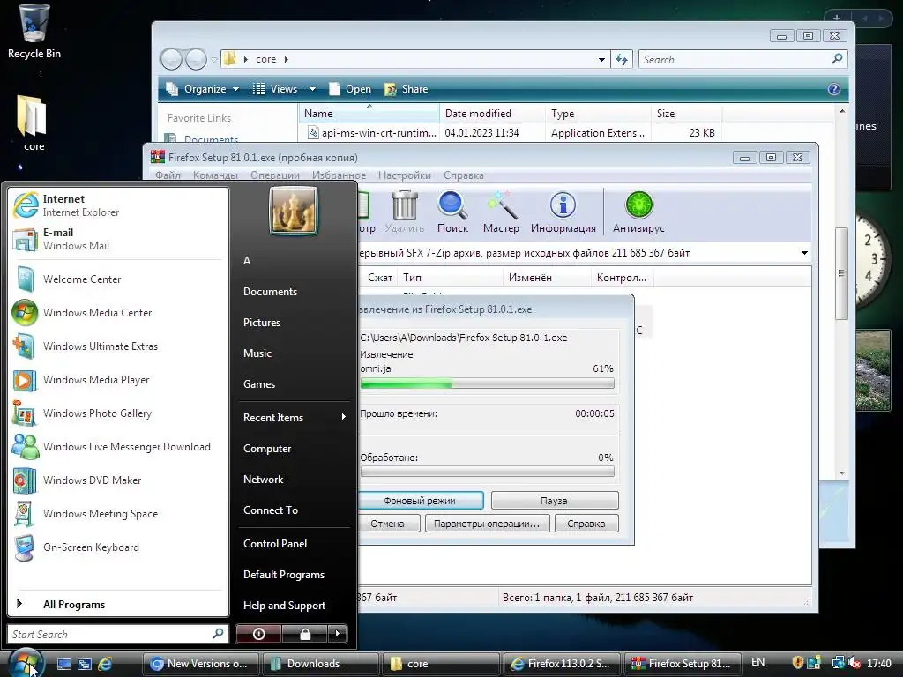
Task: Lock the computer with lock button
Action: (x=304, y=634)
